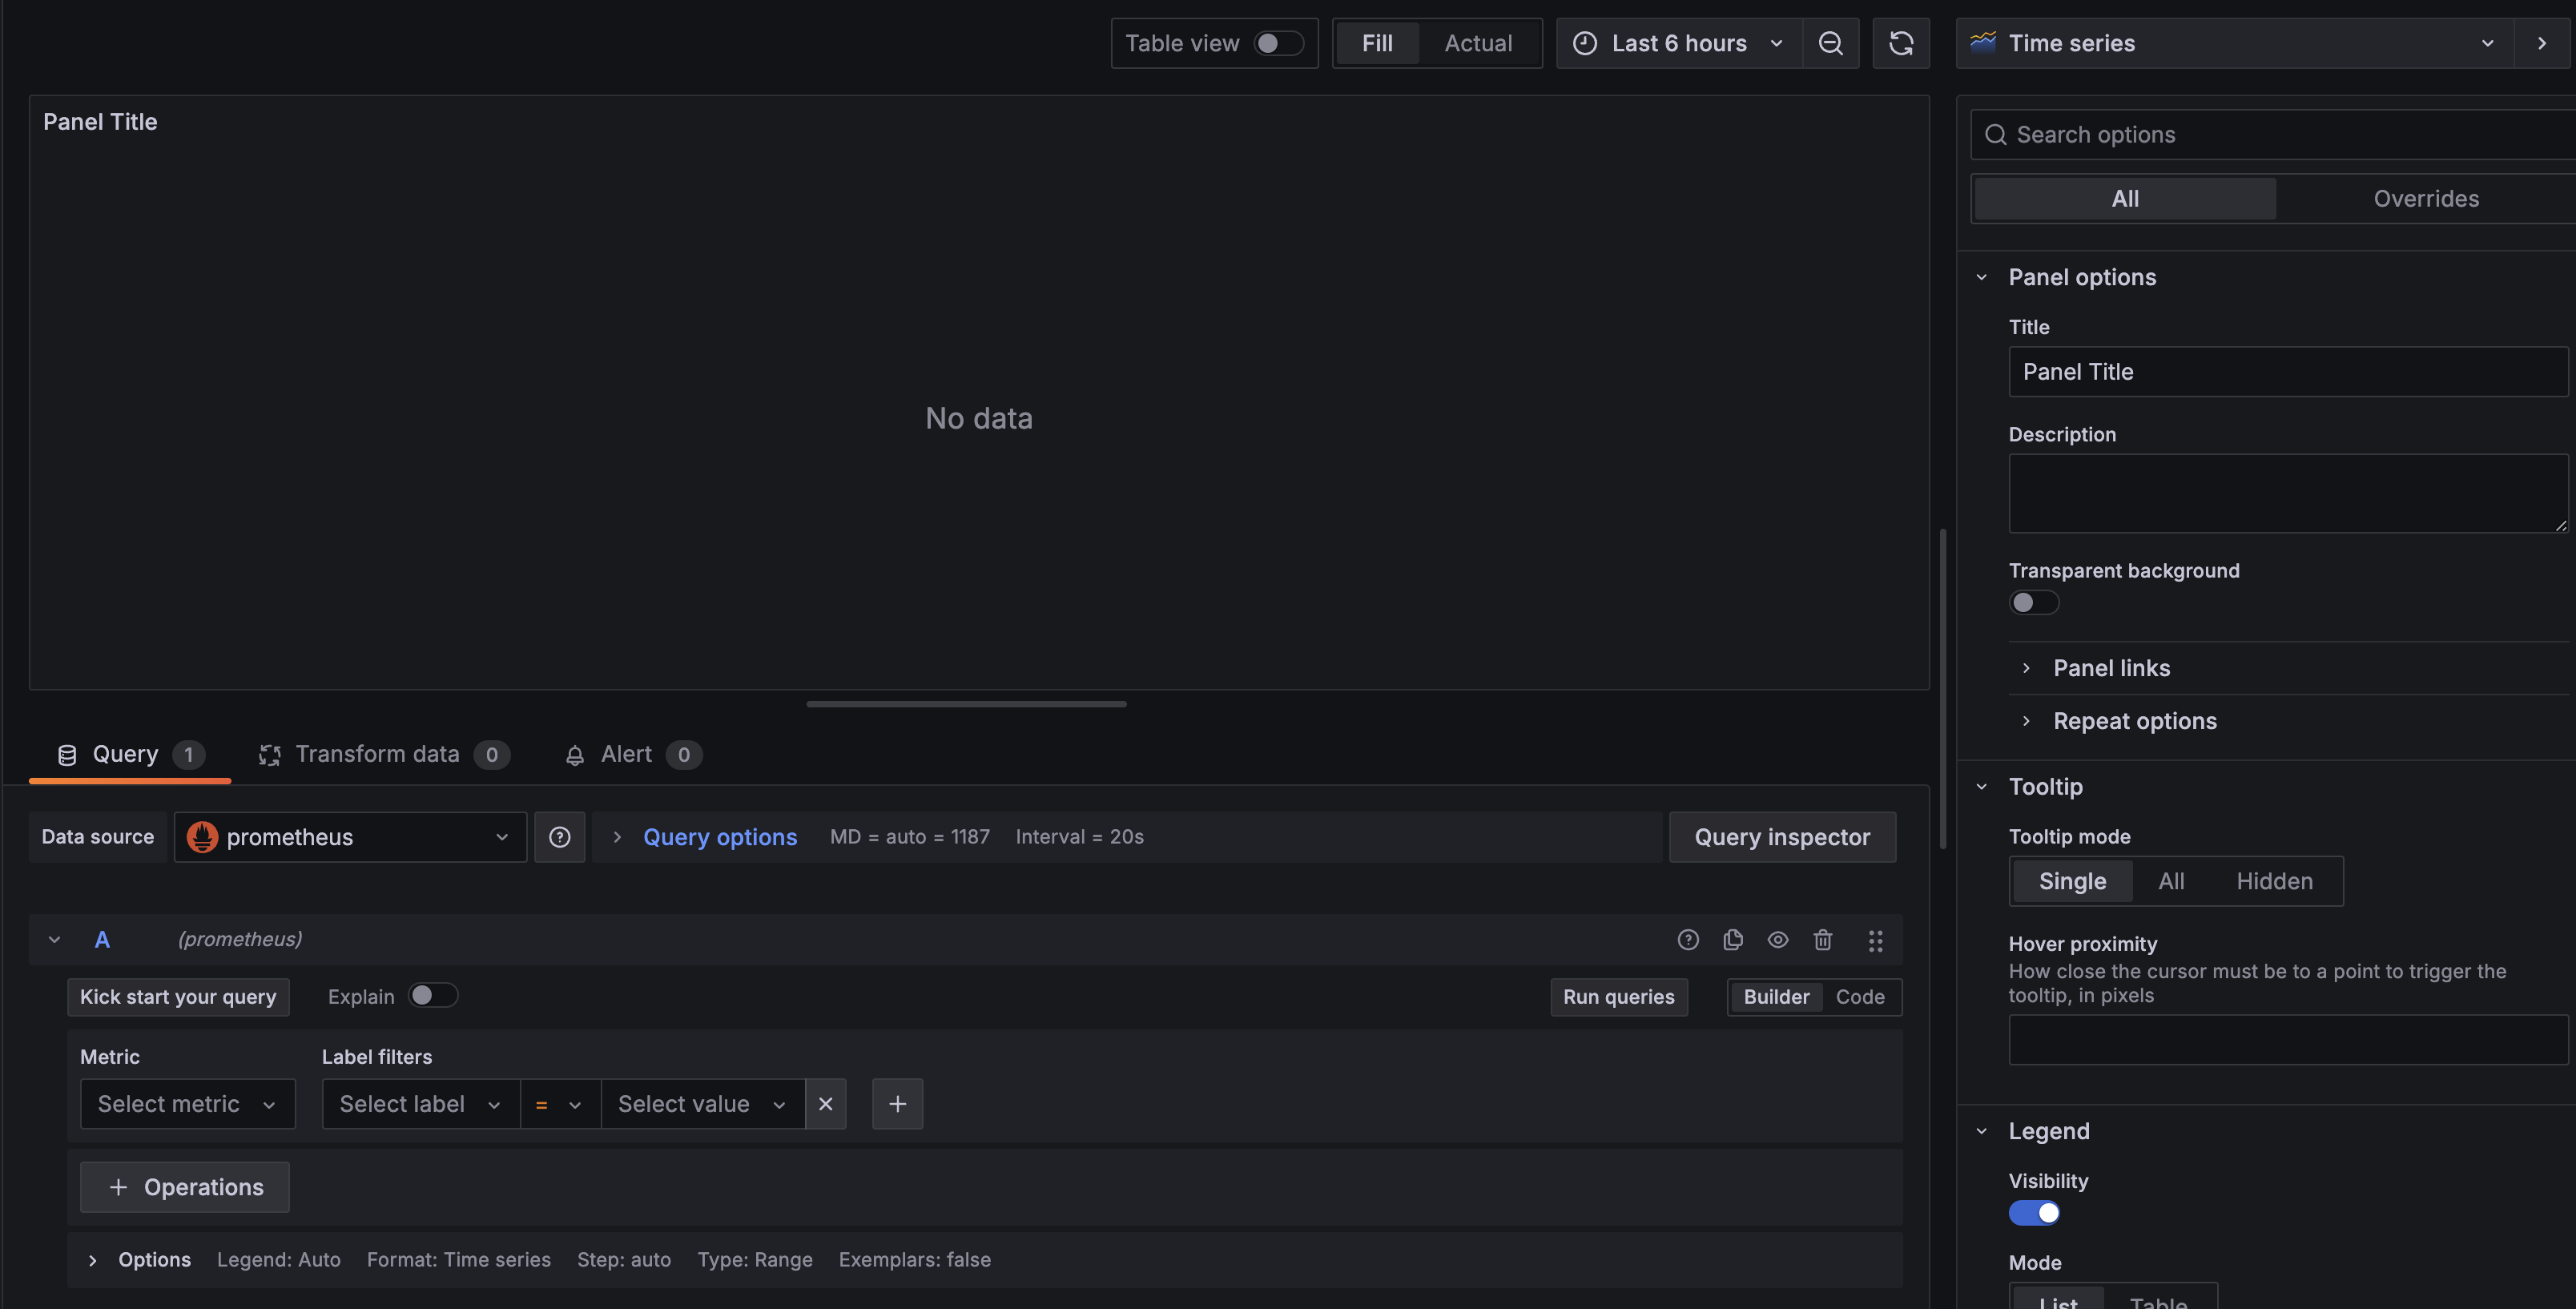Click the search icon in Search options
Screen dimensions: 2576x1309
[x=1995, y=135]
